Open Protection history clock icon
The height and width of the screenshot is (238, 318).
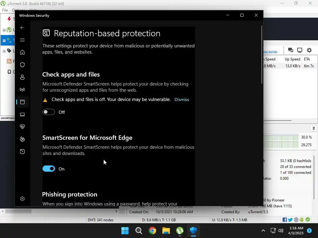pyautogui.click(x=22, y=152)
